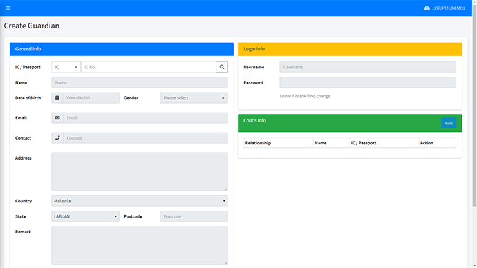Screen dimensions: 477x268
Task: Click the home icon in header
Action: (x=427, y=8)
